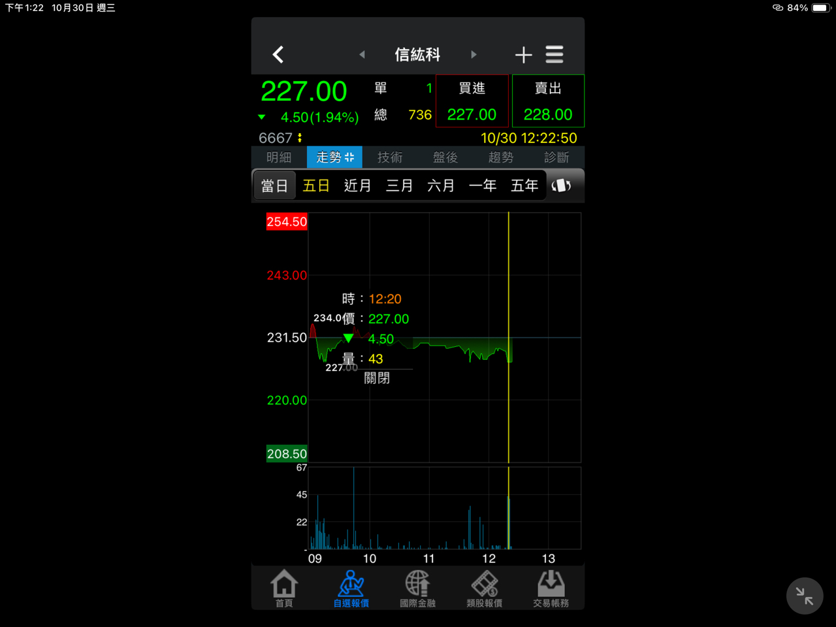Tap the back arrow icon
This screenshot has height=627, width=836.
click(x=278, y=54)
